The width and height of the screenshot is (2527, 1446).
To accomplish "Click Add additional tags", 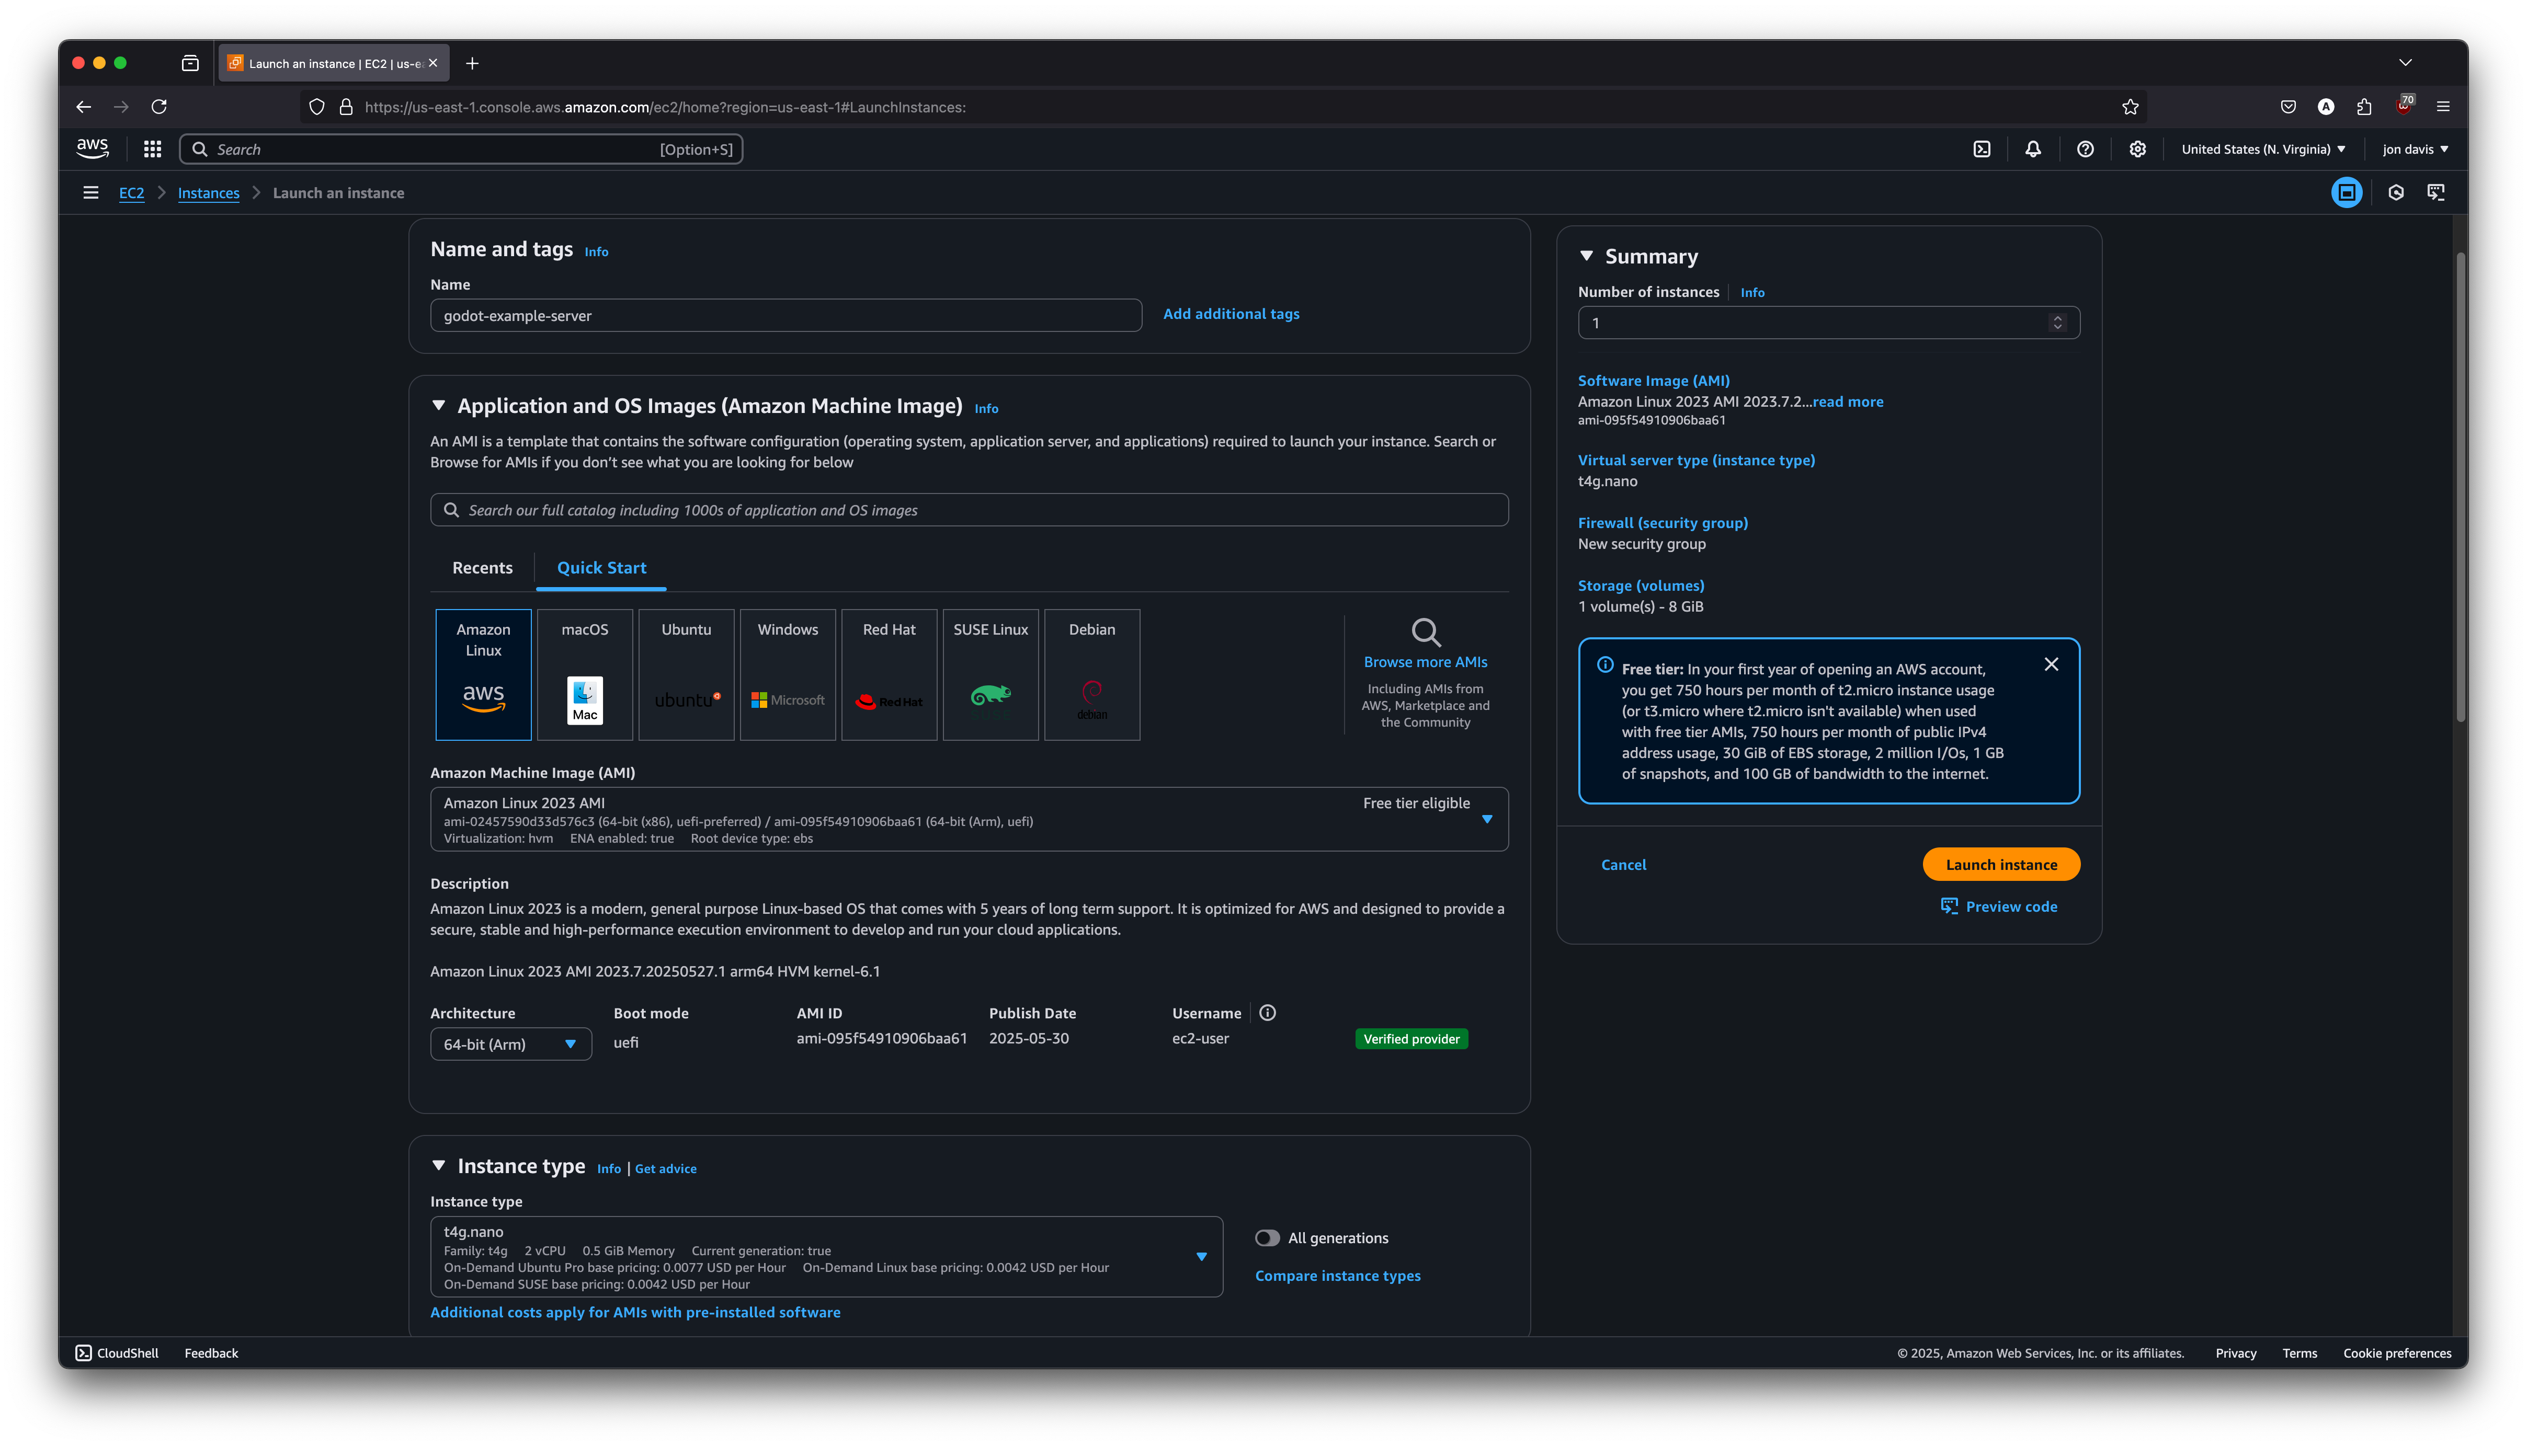I will pos(1231,313).
